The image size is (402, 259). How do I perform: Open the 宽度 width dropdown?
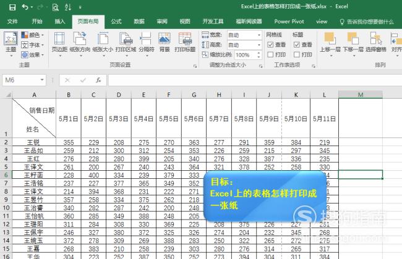coord(259,35)
